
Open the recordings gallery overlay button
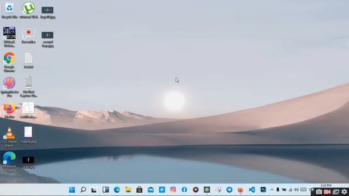(336, 192)
